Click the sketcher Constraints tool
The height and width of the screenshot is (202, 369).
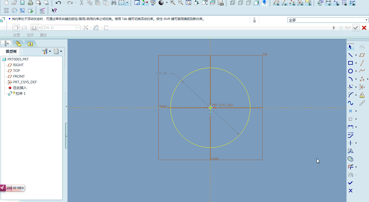point(350,143)
